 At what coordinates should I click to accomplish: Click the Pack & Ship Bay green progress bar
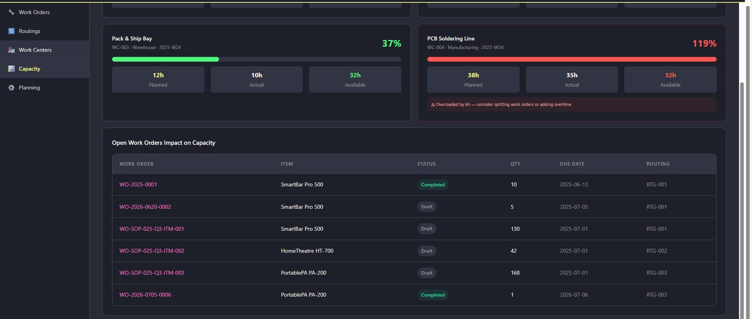[165, 59]
